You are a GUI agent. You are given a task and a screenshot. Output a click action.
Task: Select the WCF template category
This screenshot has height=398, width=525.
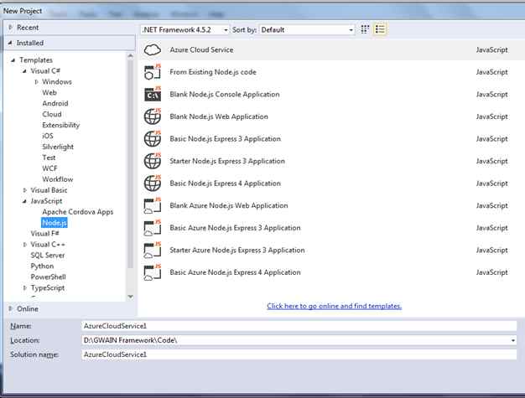pos(49,168)
